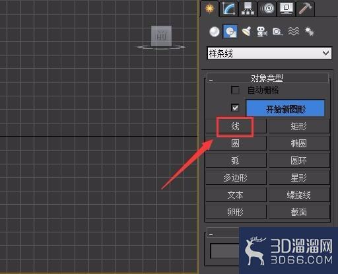Choose the 螺旋线 helix button
The height and width of the screenshot is (274, 338).
(x=299, y=195)
